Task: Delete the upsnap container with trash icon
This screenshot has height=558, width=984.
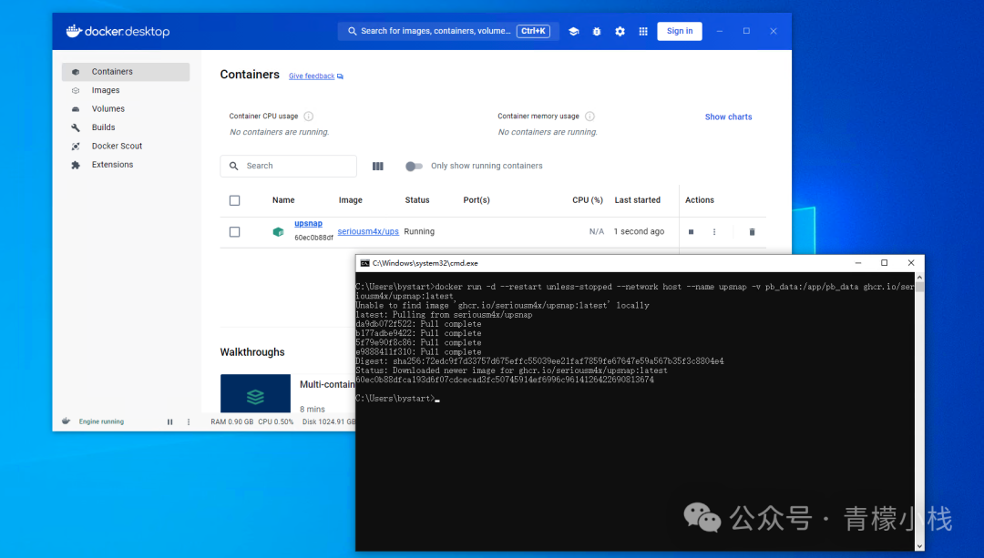Action: [x=752, y=232]
